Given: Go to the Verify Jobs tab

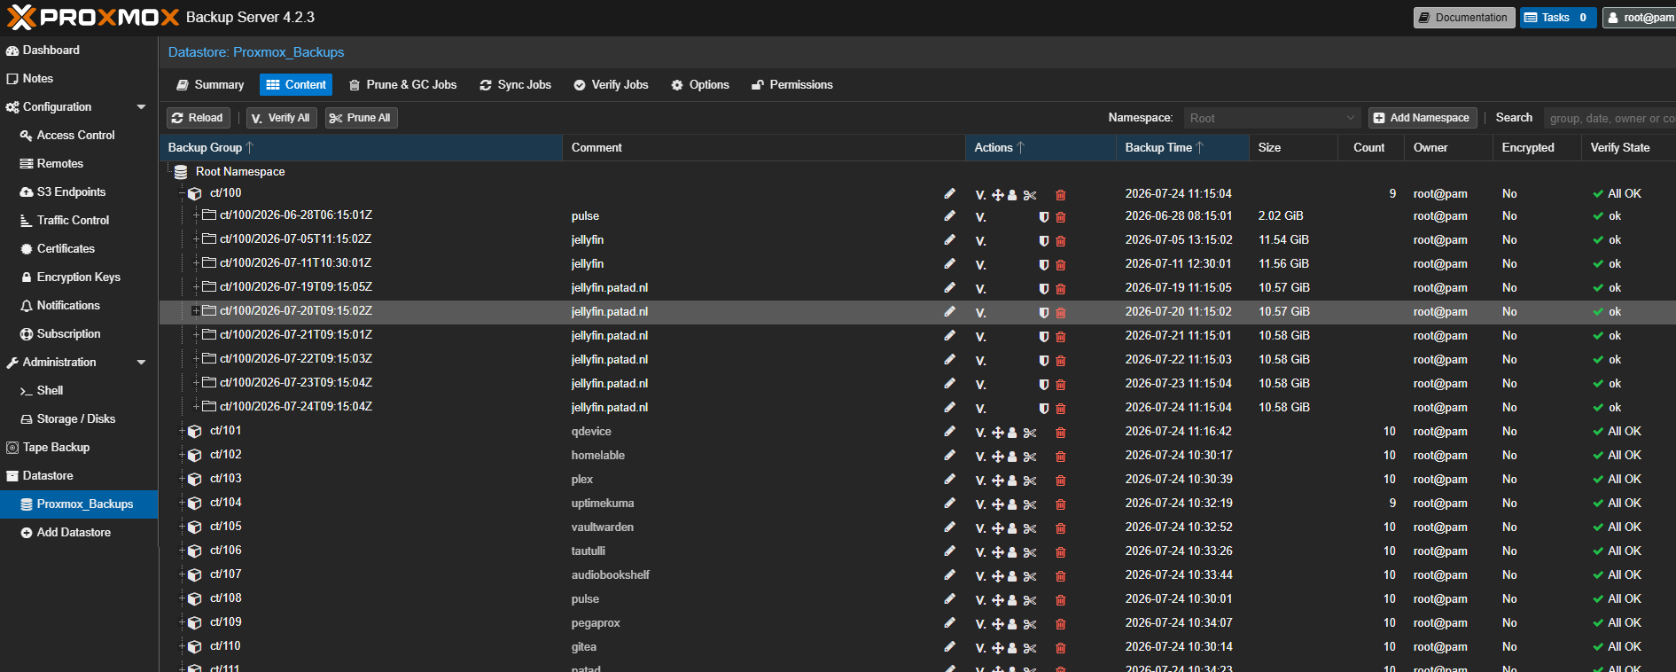Looking at the screenshot, I should tap(611, 85).
